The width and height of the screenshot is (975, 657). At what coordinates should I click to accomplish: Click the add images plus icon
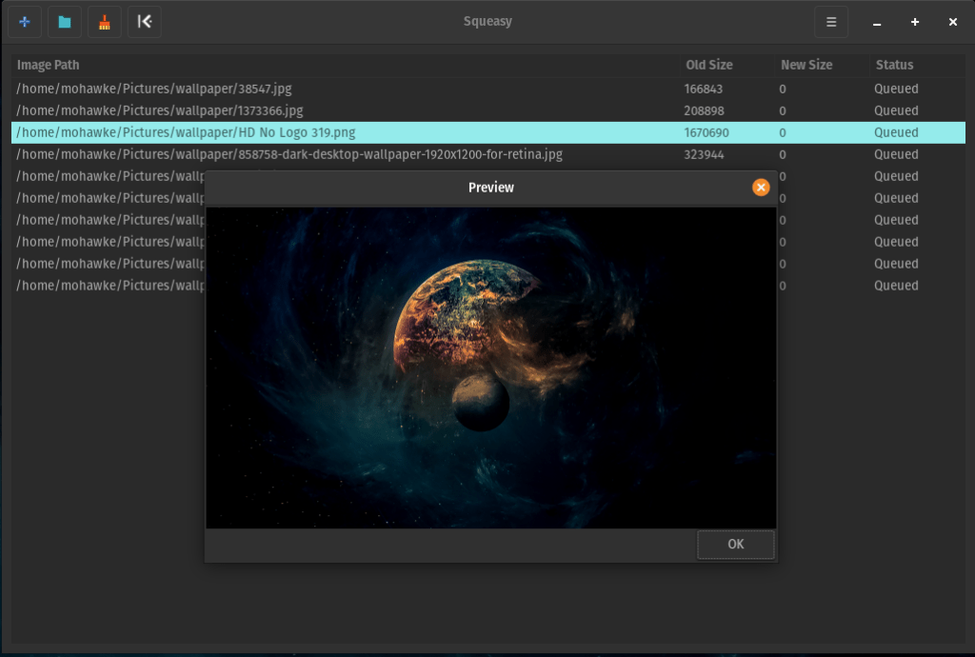tap(25, 22)
